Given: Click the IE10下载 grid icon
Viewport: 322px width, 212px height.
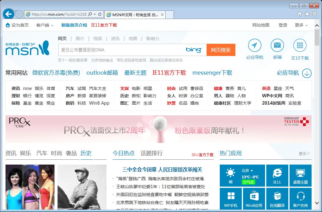Looking at the screenshot, I should (300, 46).
